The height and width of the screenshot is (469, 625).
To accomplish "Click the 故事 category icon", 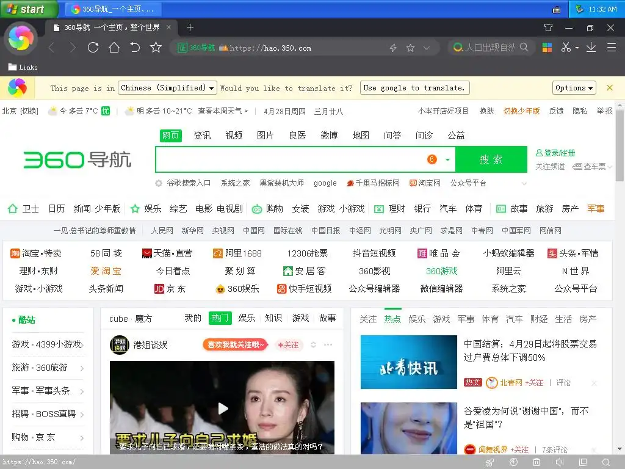I will click(501, 209).
